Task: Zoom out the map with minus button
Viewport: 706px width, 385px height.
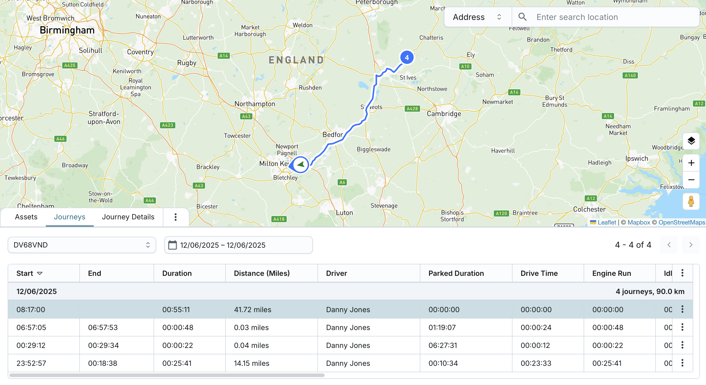Action: coord(691,180)
